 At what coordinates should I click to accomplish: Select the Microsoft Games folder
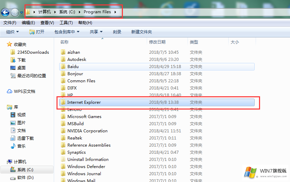tap(84, 117)
